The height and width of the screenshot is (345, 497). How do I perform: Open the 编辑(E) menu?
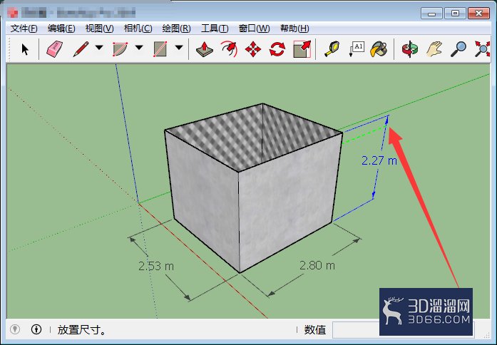[x=61, y=29]
